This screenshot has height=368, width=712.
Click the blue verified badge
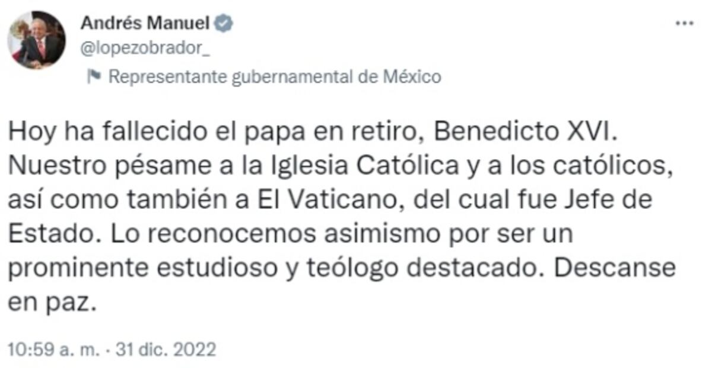(x=224, y=24)
